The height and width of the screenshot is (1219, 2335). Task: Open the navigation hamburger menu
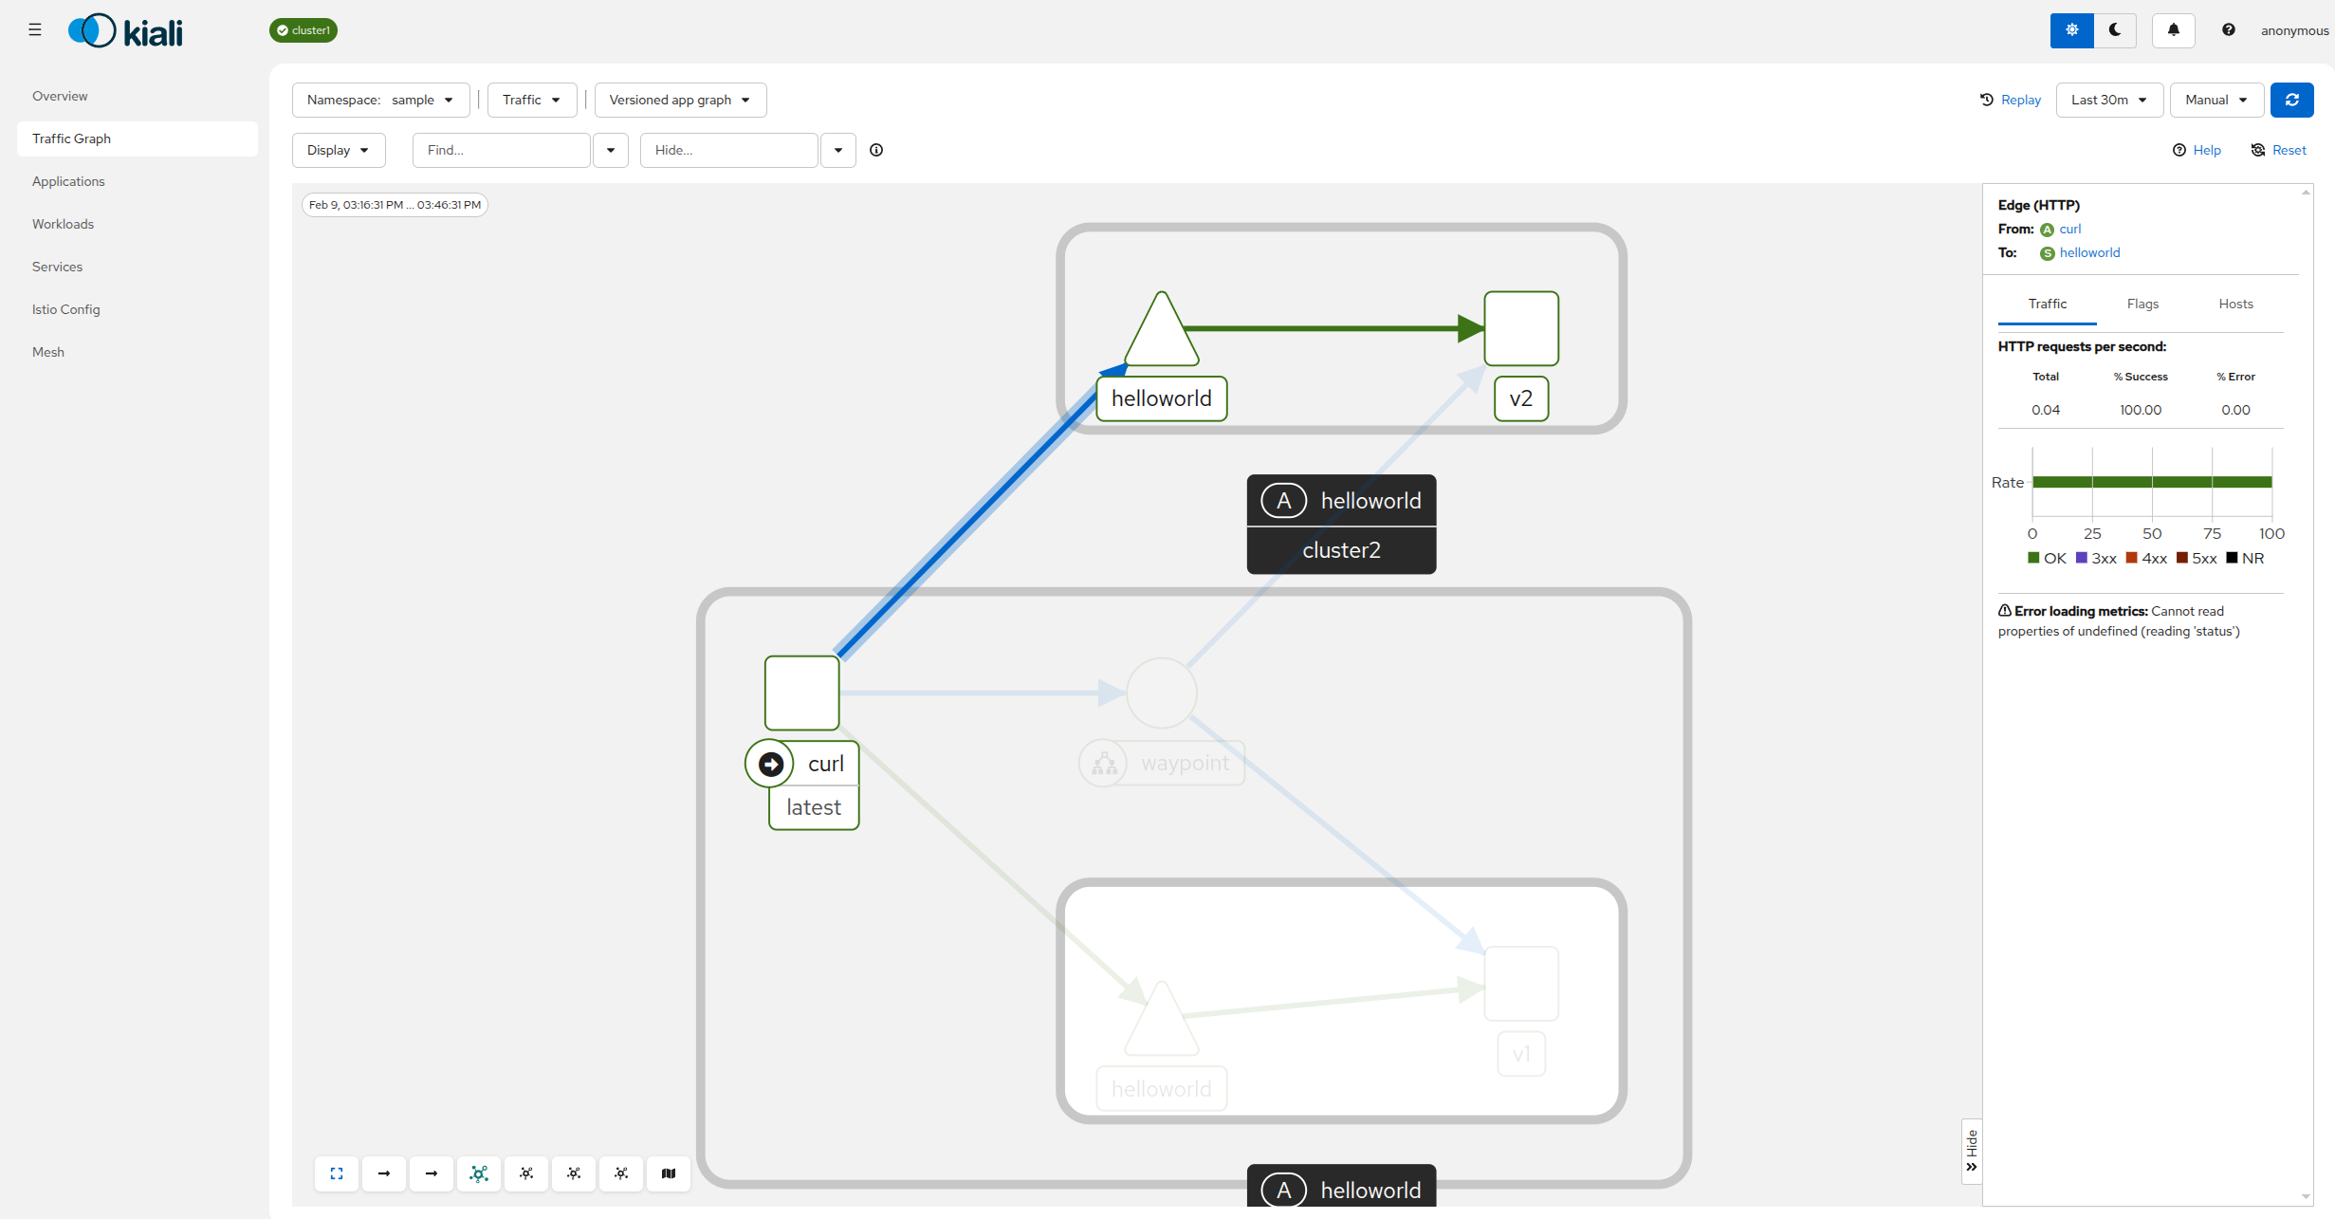(35, 29)
